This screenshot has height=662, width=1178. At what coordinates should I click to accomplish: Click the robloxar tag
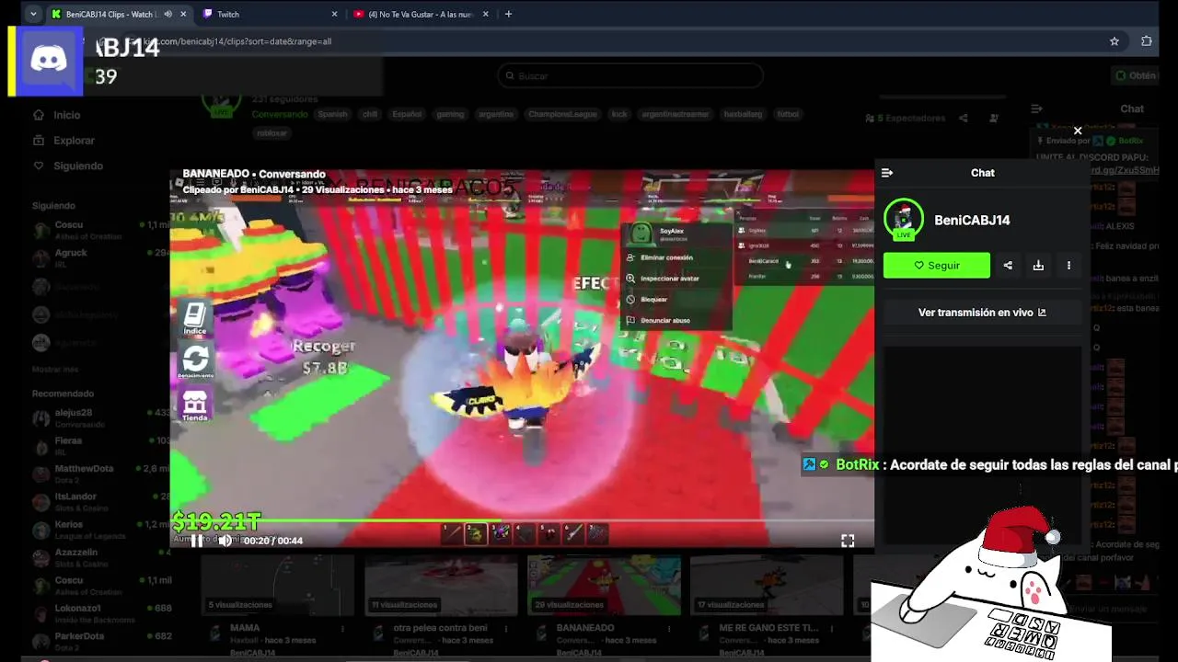(x=271, y=132)
